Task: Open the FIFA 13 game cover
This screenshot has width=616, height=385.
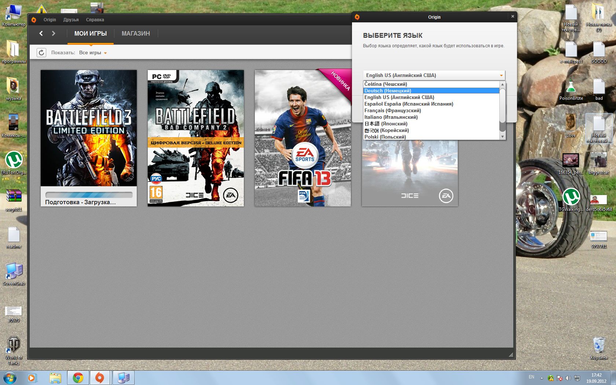Action: click(303, 138)
